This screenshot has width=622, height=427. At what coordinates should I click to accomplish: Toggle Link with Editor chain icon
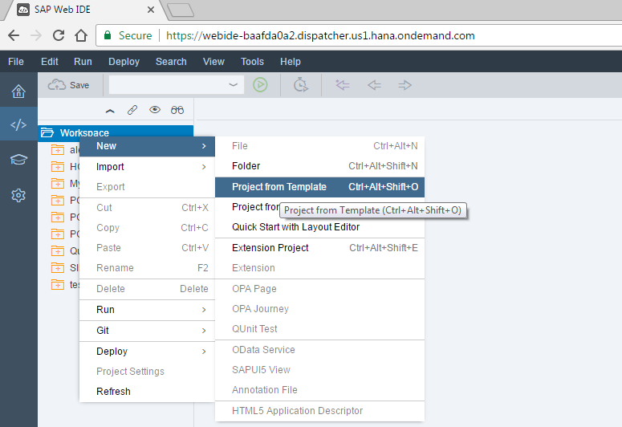point(132,110)
